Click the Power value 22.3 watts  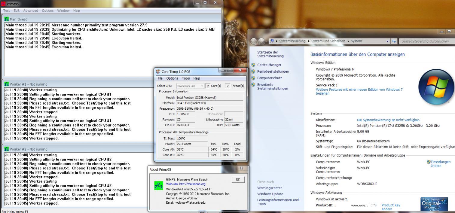pyautogui.click(x=191, y=144)
